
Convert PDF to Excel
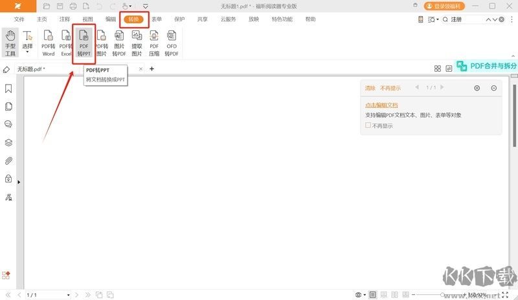(66, 43)
